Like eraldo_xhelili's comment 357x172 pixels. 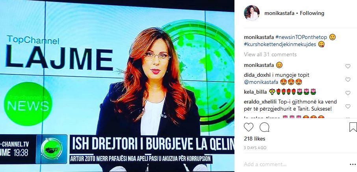coord(348,106)
